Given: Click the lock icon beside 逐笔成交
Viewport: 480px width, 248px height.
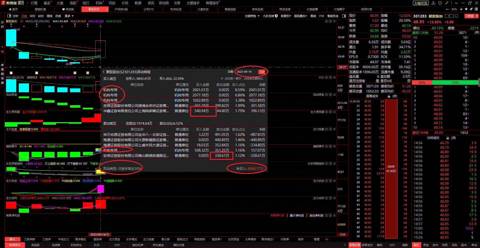Looking at the screenshot, I should [x=389, y=96].
